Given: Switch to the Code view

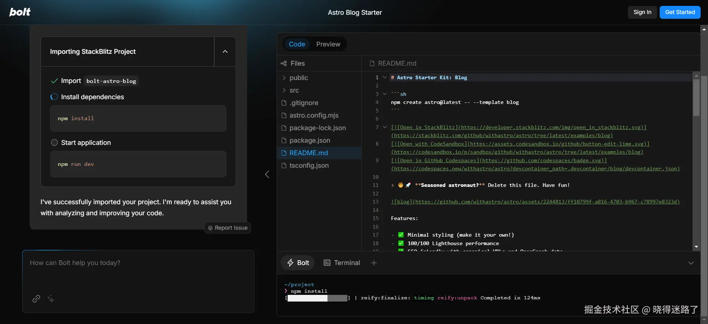Looking at the screenshot, I should (297, 44).
